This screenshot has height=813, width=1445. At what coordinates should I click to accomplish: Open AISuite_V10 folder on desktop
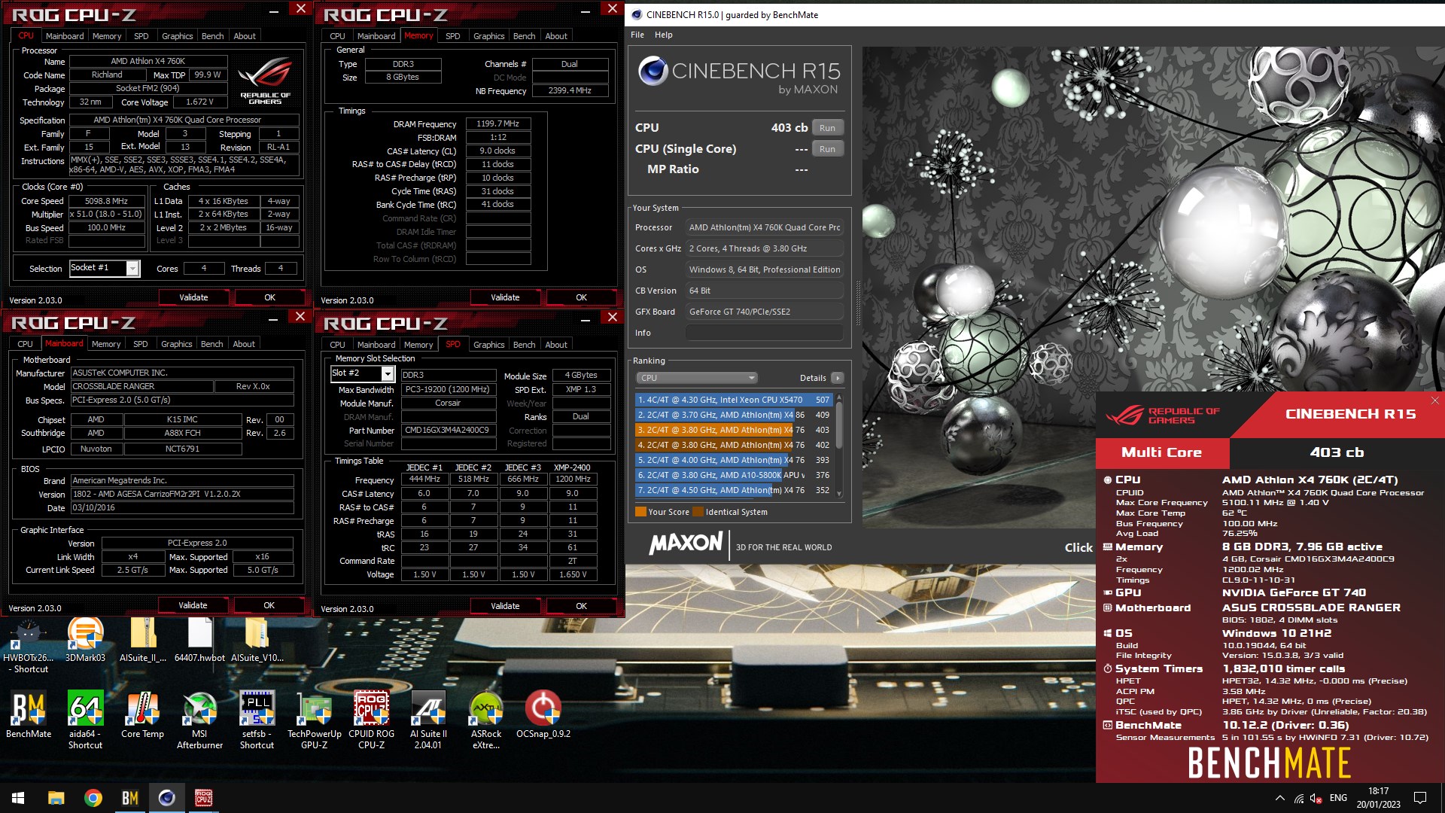(x=257, y=640)
